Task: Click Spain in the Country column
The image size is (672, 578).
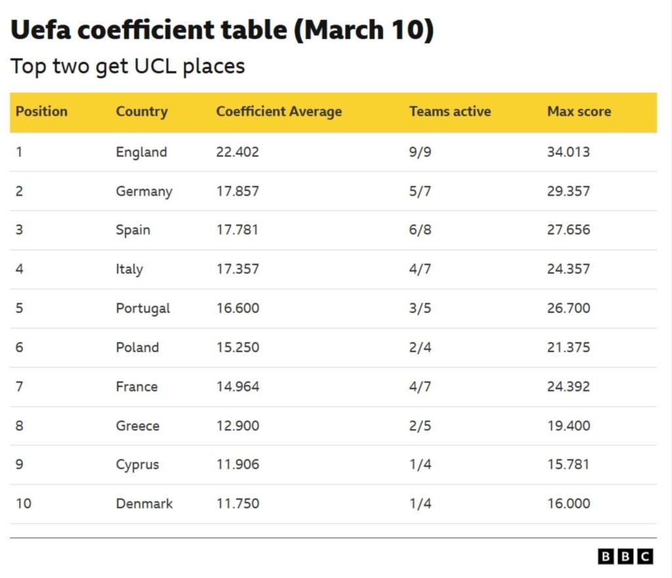Action: click(x=133, y=230)
